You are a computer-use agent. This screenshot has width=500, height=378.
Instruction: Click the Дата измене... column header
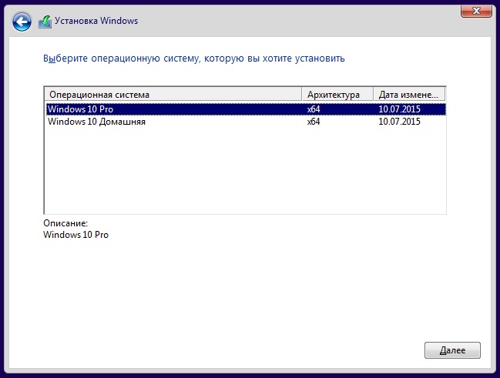pyautogui.click(x=409, y=95)
